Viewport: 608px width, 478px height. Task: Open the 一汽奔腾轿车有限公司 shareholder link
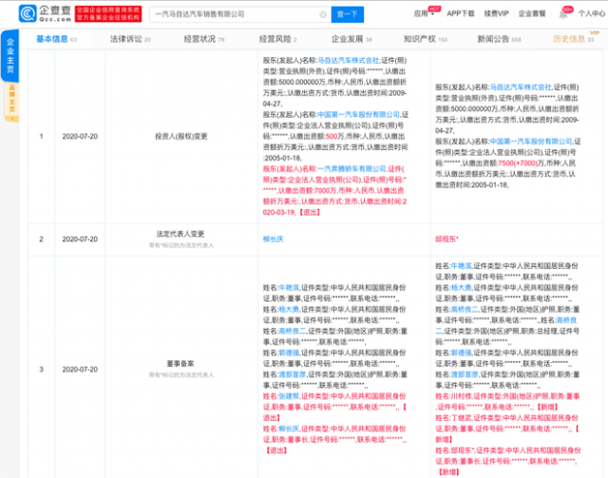pyautogui.click(x=352, y=169)
